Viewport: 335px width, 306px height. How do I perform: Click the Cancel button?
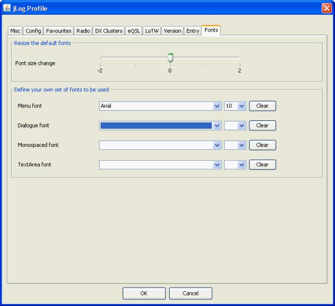[190, 293]
